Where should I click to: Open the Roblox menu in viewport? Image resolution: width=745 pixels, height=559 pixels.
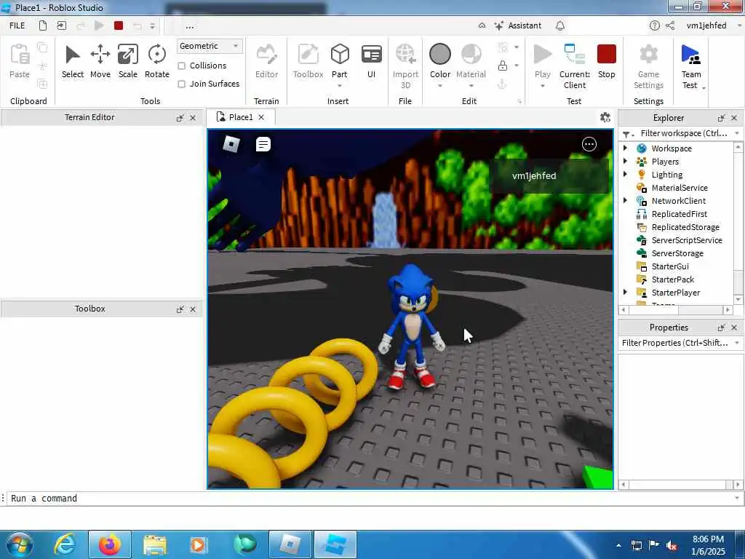[231, 144]
